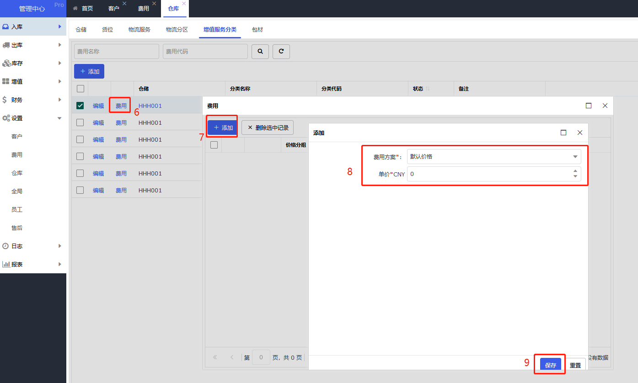Viewport: 638px width, 383px height.
Task: Open the 首页 top tab
Action: pyautogui.click(x=83, y=9)
